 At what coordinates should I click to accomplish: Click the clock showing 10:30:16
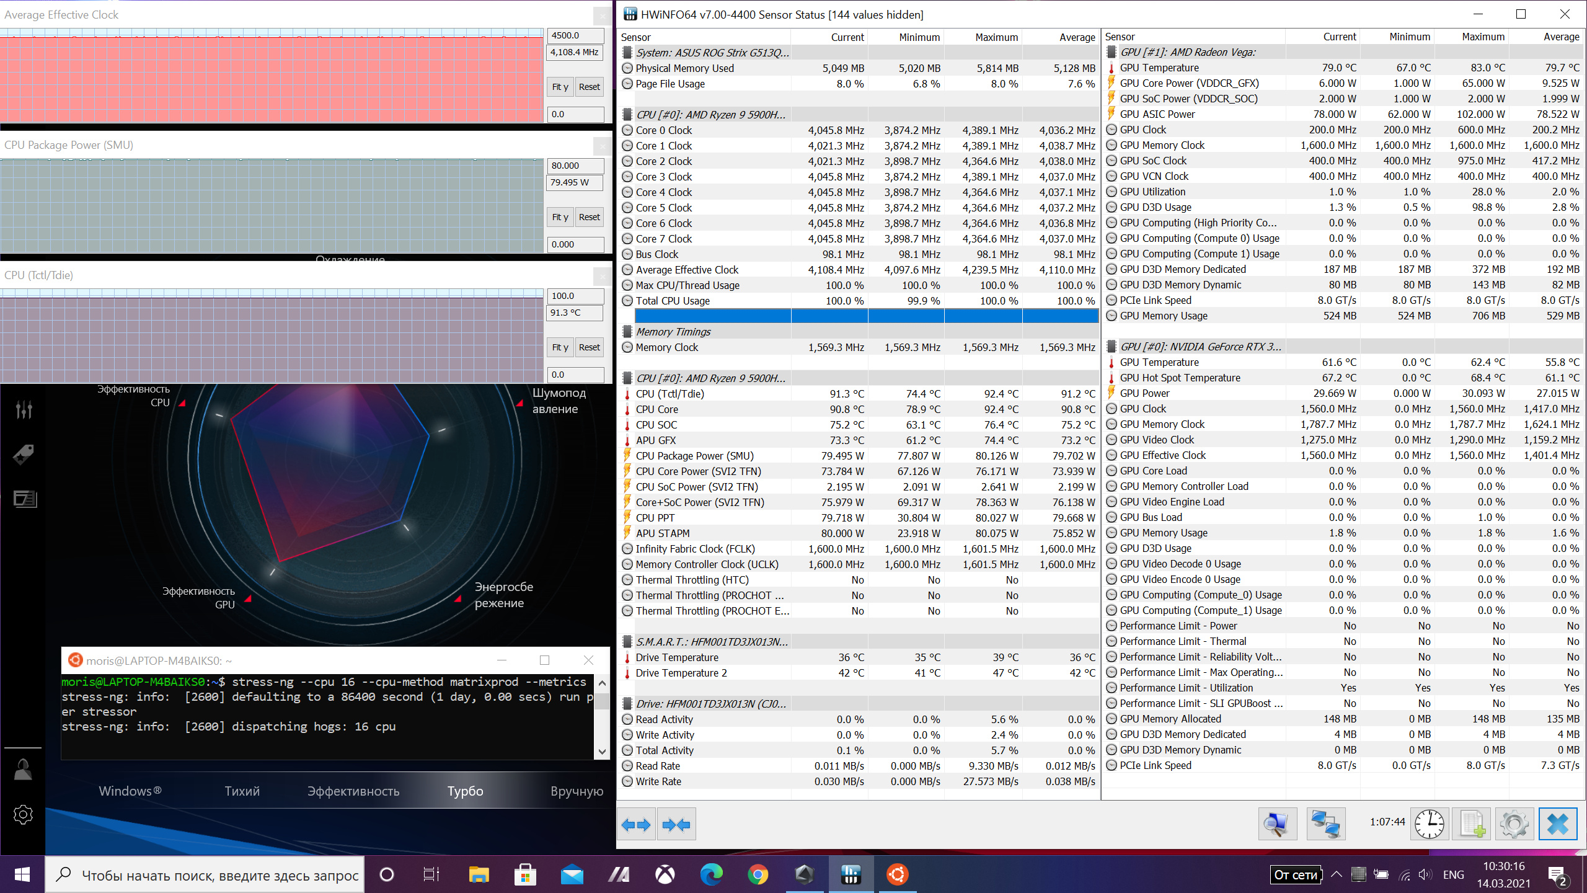coord(1503,866)
